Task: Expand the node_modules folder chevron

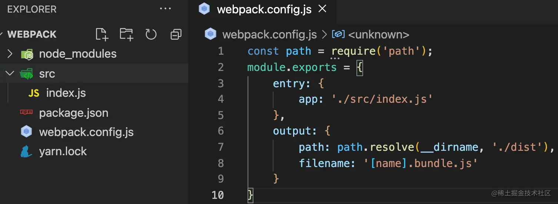Action: (10, 54)
